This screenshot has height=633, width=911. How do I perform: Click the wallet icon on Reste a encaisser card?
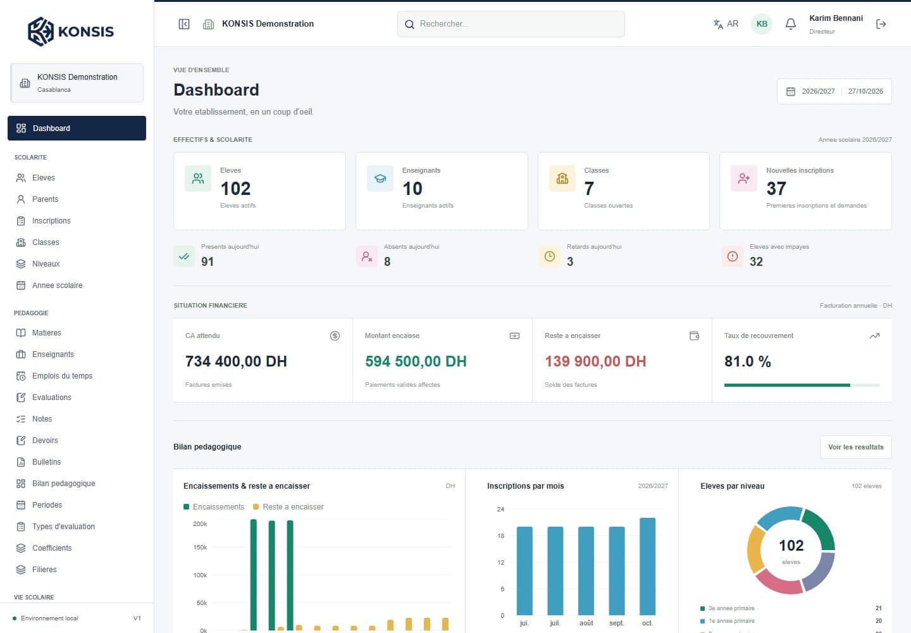tap(695, 335)
